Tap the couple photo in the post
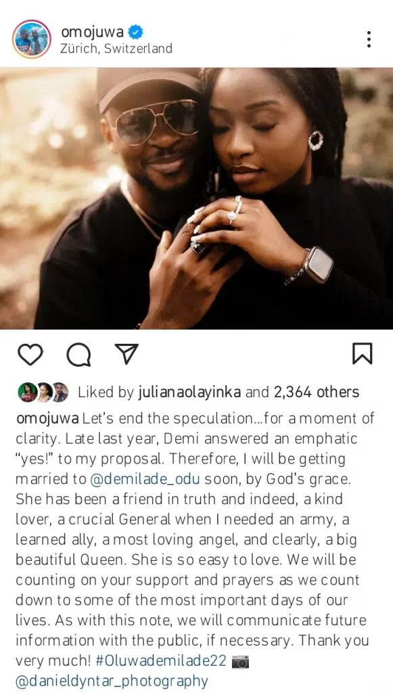 196,198
